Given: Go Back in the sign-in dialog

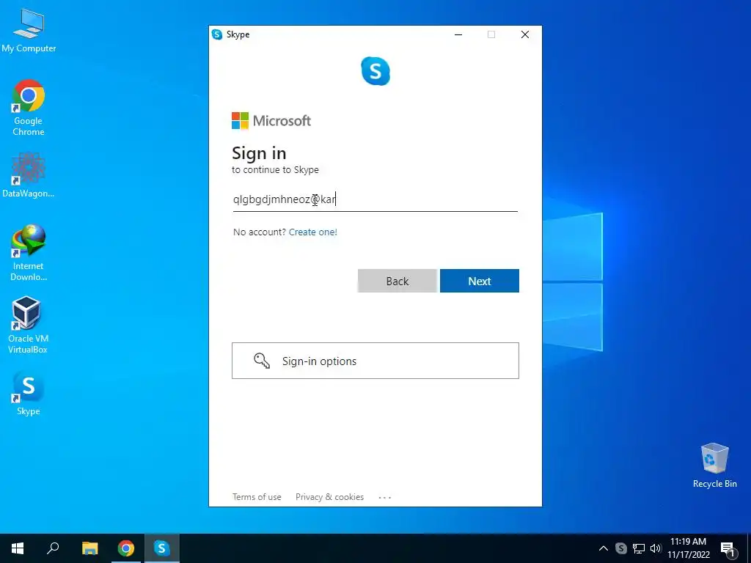Looking at the screenshot, I should coord(397,281).
